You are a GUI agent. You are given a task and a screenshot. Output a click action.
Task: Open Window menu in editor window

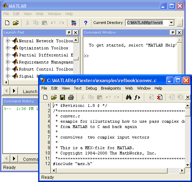(144, 88)
